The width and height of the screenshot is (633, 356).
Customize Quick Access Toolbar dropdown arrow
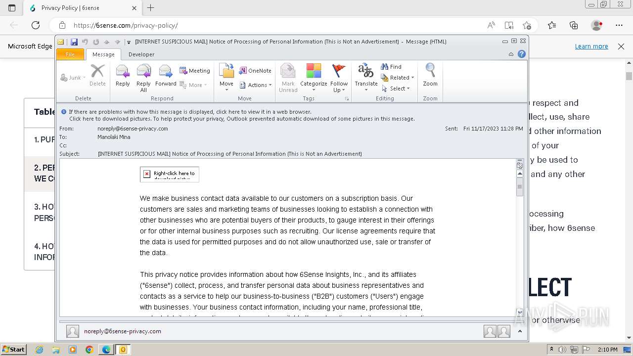tap(129, 42)
